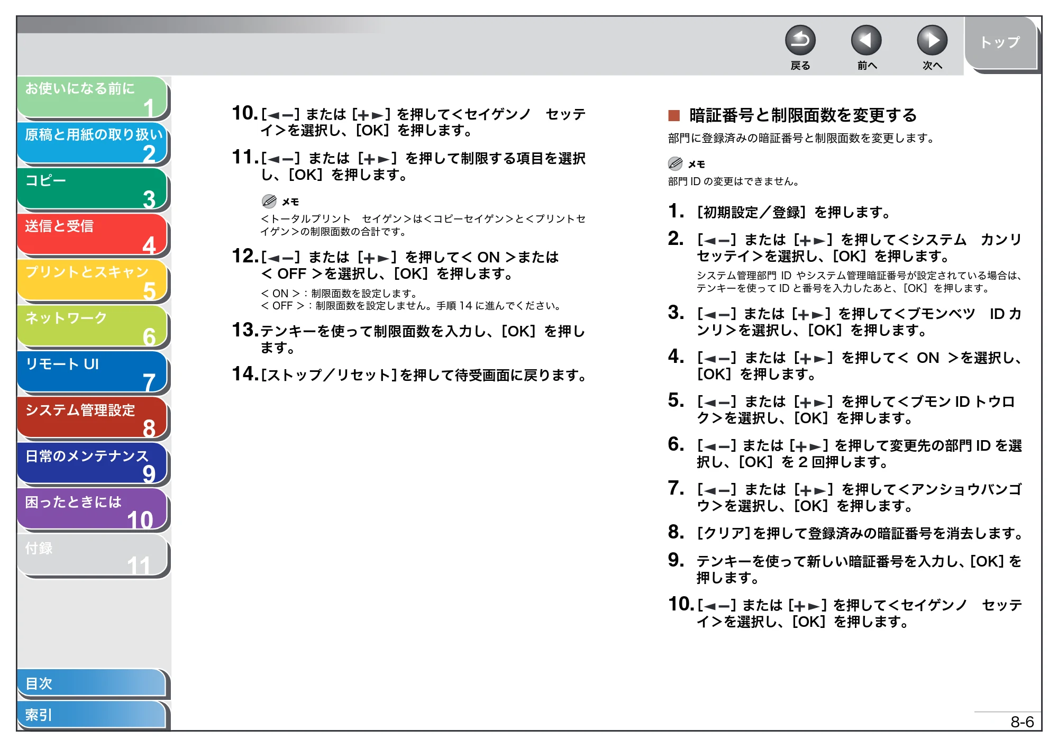Go to chapter 7 リモート UI
Screen dimensions: 1058x748
tap(93, 372)
